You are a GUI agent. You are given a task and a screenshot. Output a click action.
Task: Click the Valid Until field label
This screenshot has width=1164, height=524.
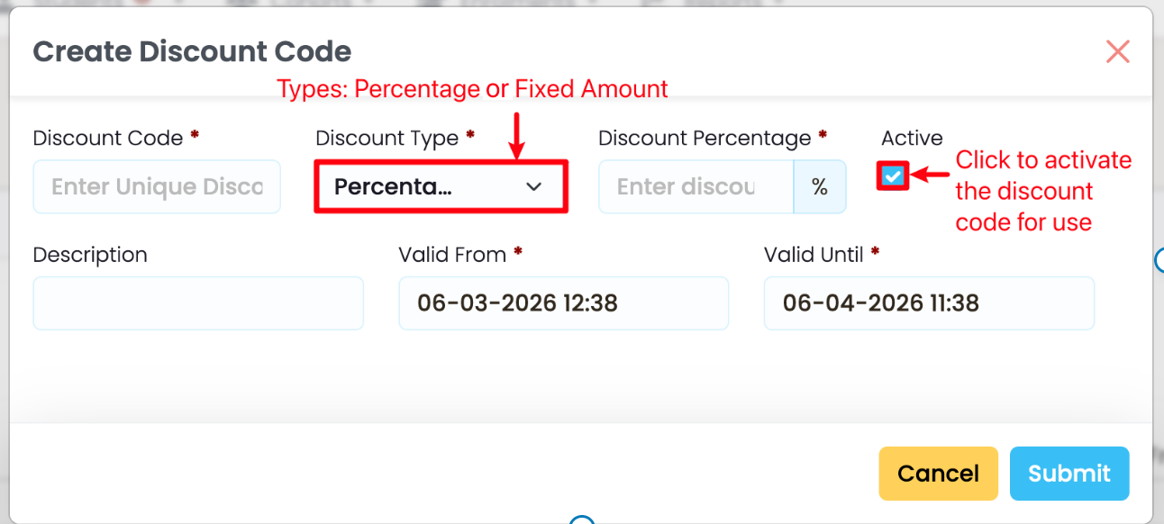pyautogui.click(x=814, y=255)
